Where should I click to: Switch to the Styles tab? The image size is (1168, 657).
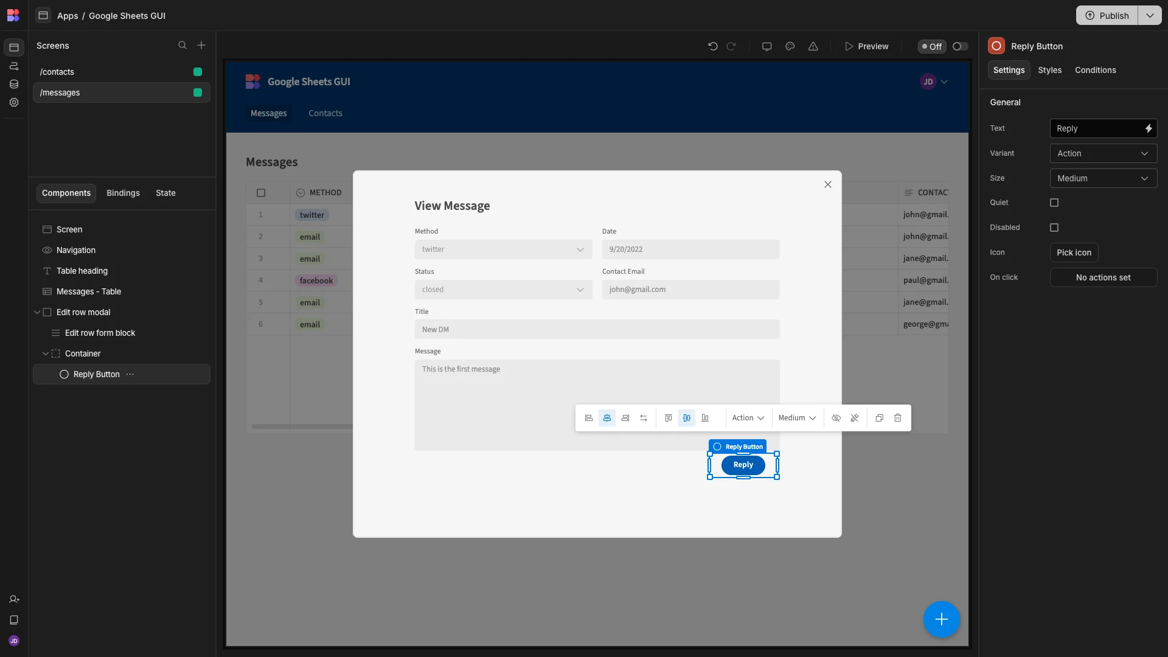pos(1049,70)
